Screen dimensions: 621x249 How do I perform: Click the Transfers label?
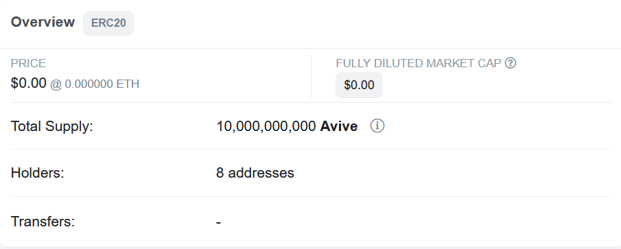coord(43,222)
